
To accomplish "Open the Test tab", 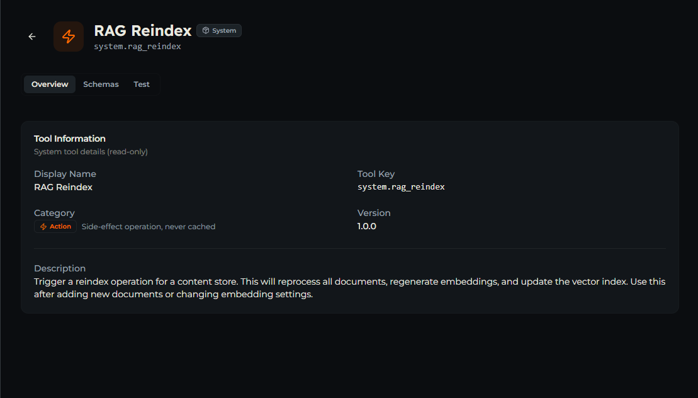I will point(142,84).
